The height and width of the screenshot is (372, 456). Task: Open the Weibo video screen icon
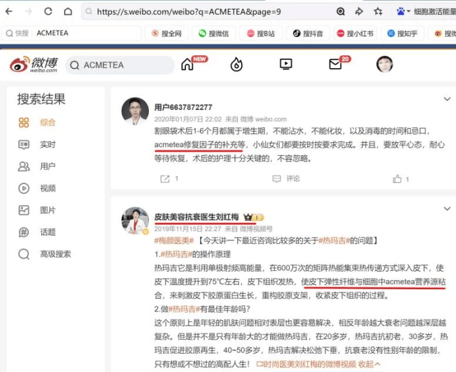point(286,64)
